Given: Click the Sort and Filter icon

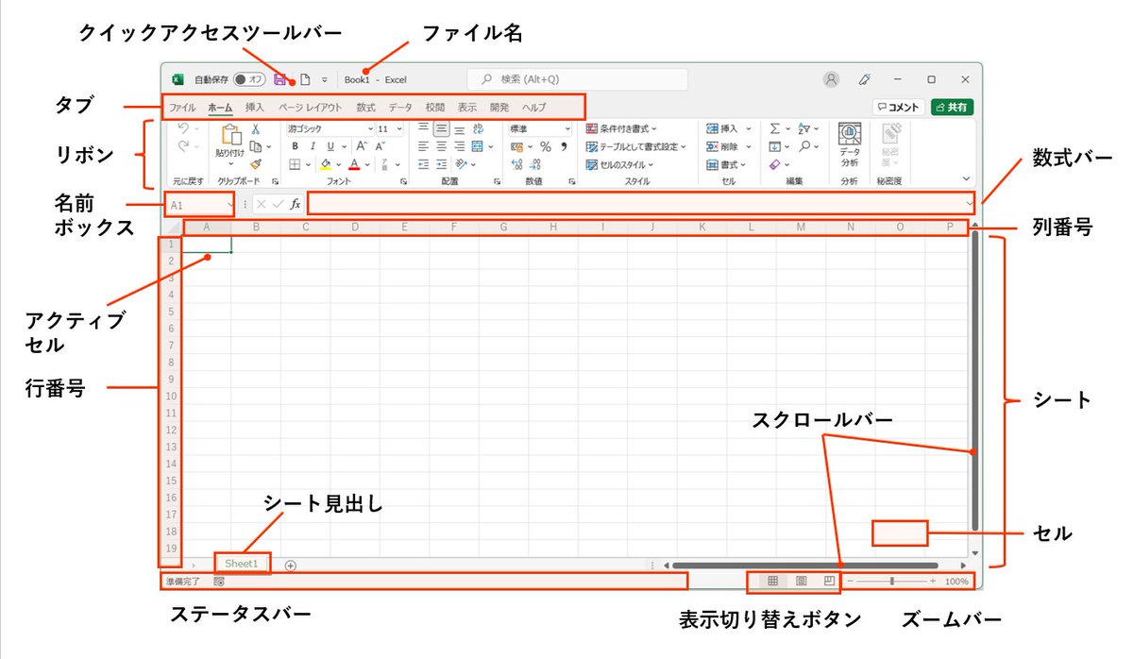Looking at the screenshot, I should [x=805, y=128].
